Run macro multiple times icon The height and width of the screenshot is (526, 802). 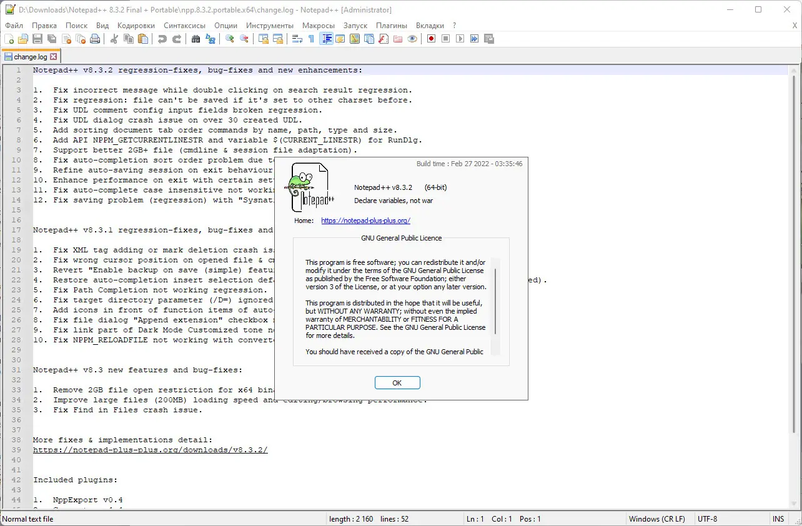click(x=475, y=39)
